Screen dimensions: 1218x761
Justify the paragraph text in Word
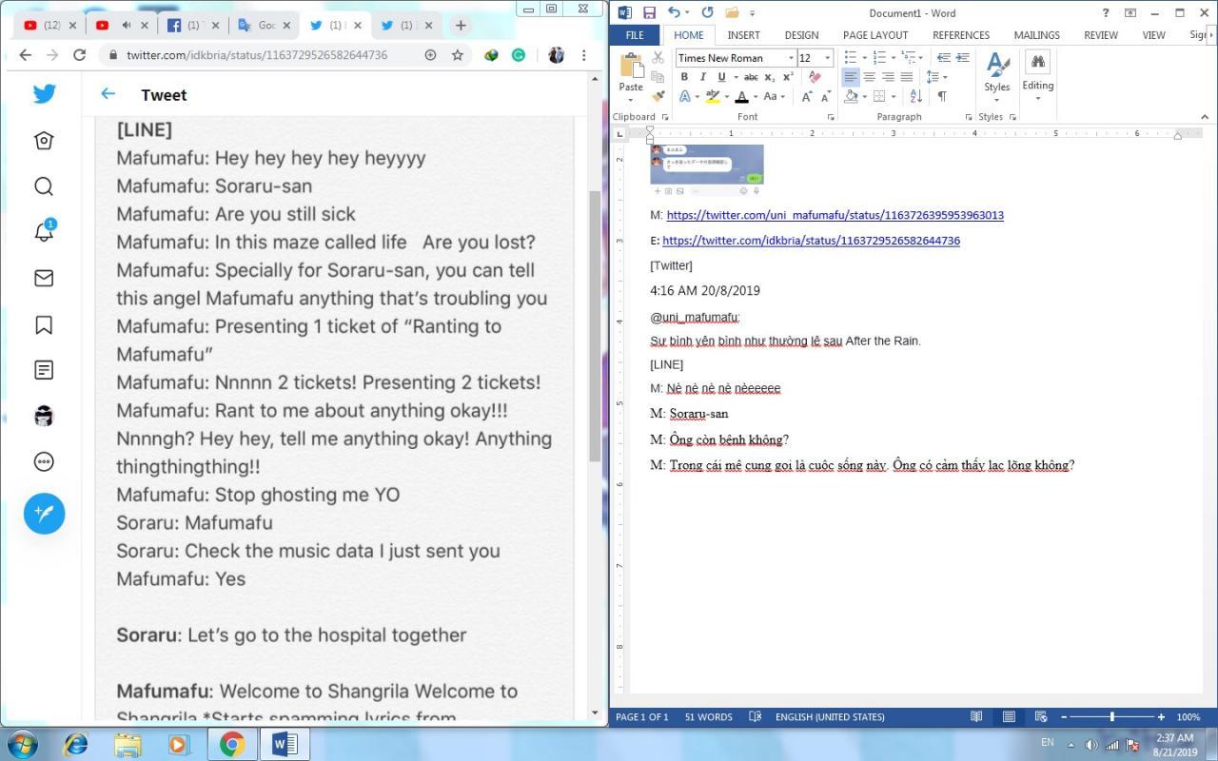pos(906,77)
